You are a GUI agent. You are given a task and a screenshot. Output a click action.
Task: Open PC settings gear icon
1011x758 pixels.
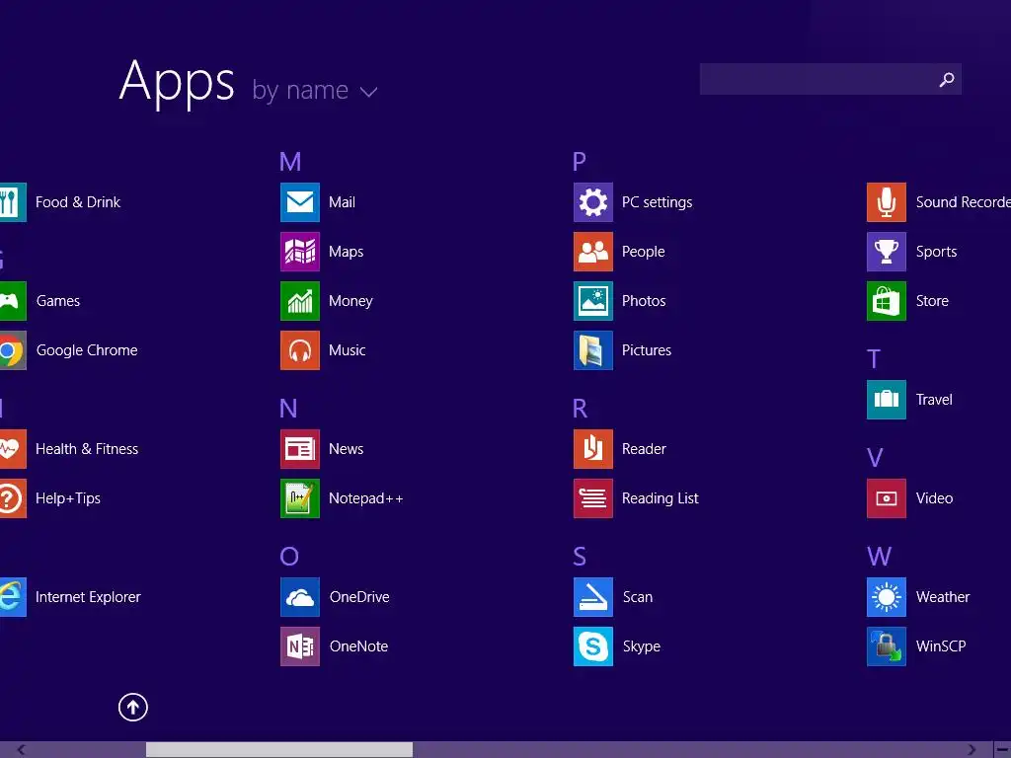tap(593, 202)
